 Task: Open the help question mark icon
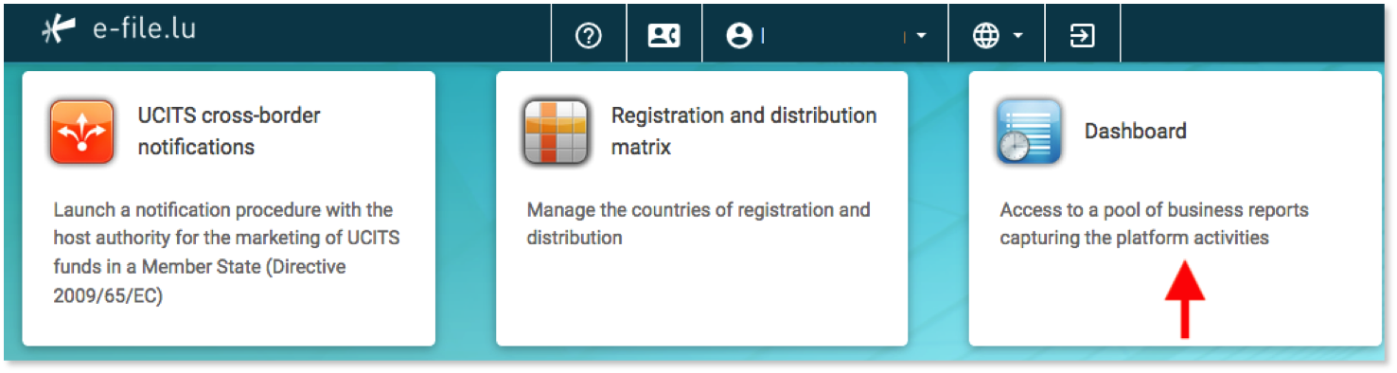(x=589, y=36)
